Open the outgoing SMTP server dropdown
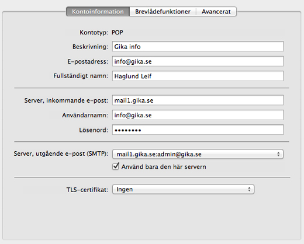This screenshot has width=304, height=244. pyautogui.click(x=198, y=154)
